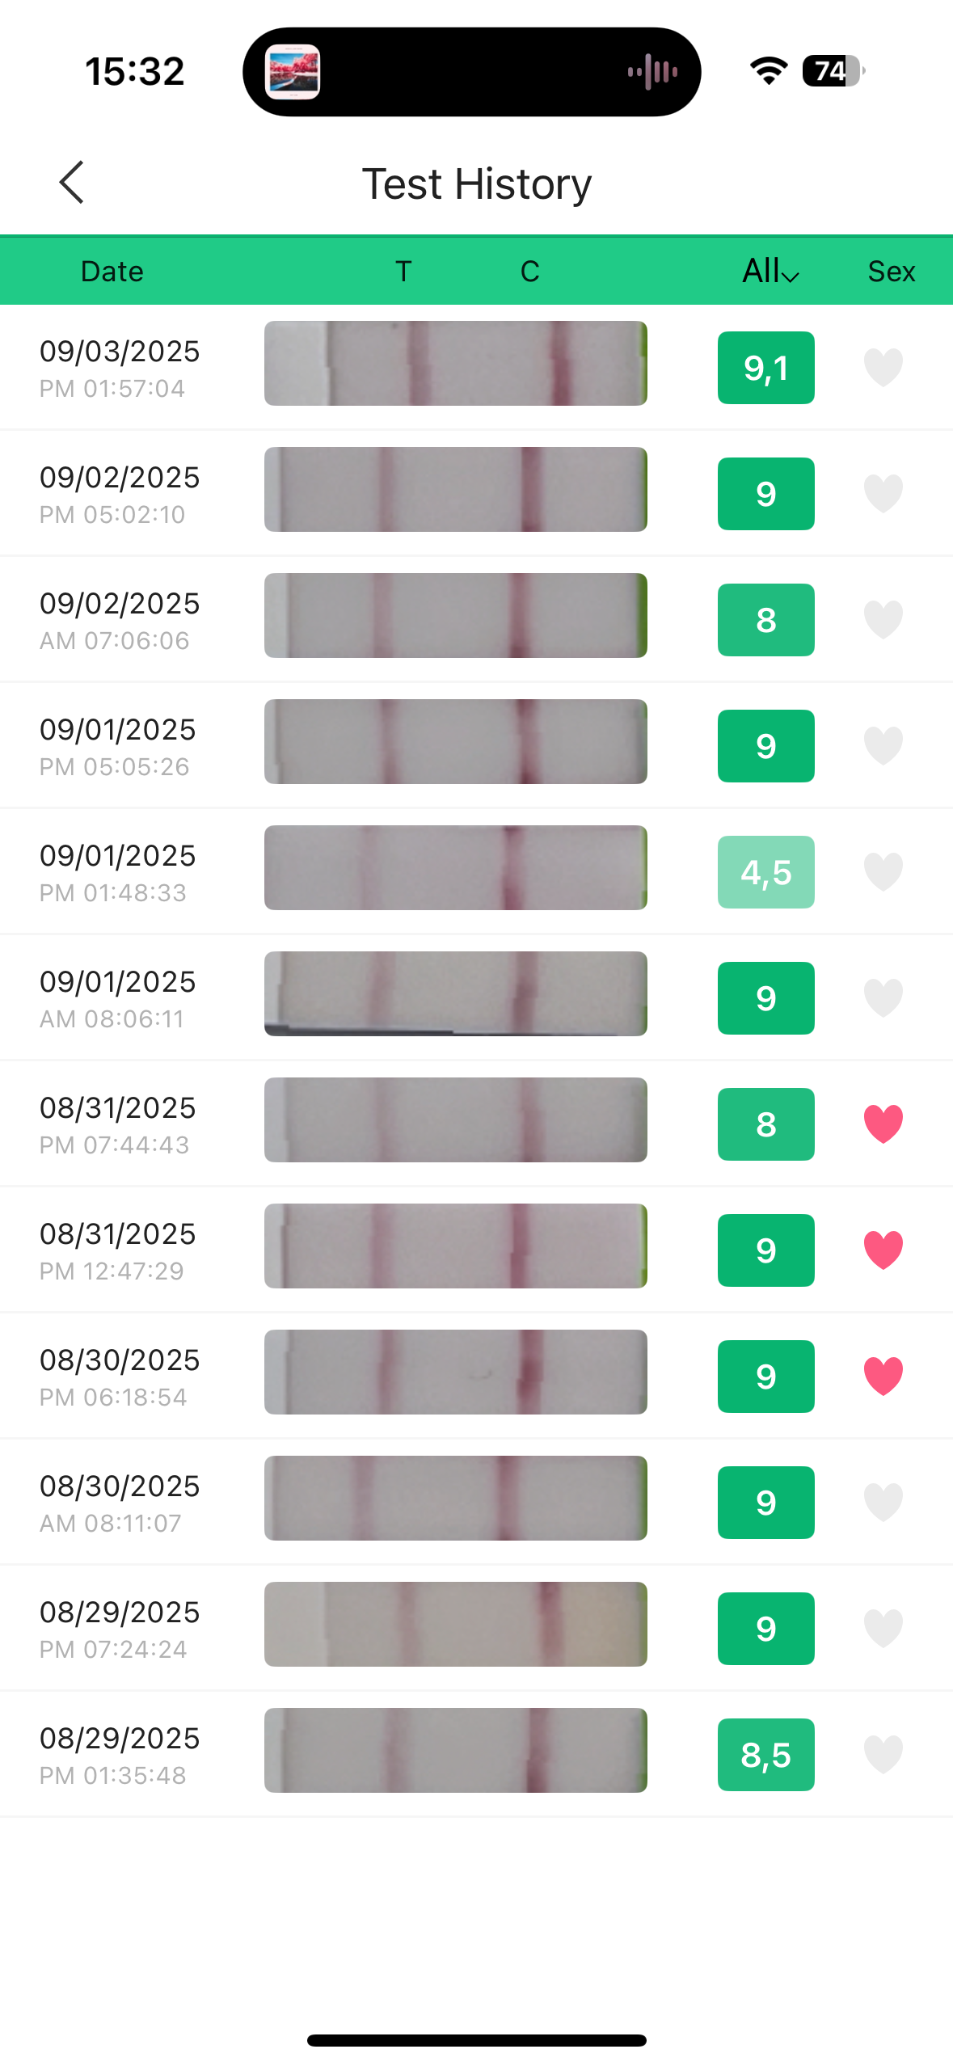Toggle sex heart for 09/03/2025 PM 01:57:04
This screenshot has width=953, height=2066.
883,368
